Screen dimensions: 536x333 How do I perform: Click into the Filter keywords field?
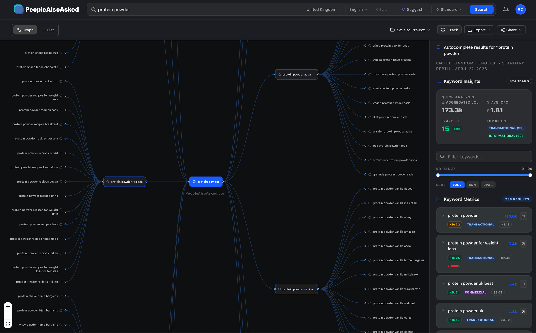coord(484,157)
